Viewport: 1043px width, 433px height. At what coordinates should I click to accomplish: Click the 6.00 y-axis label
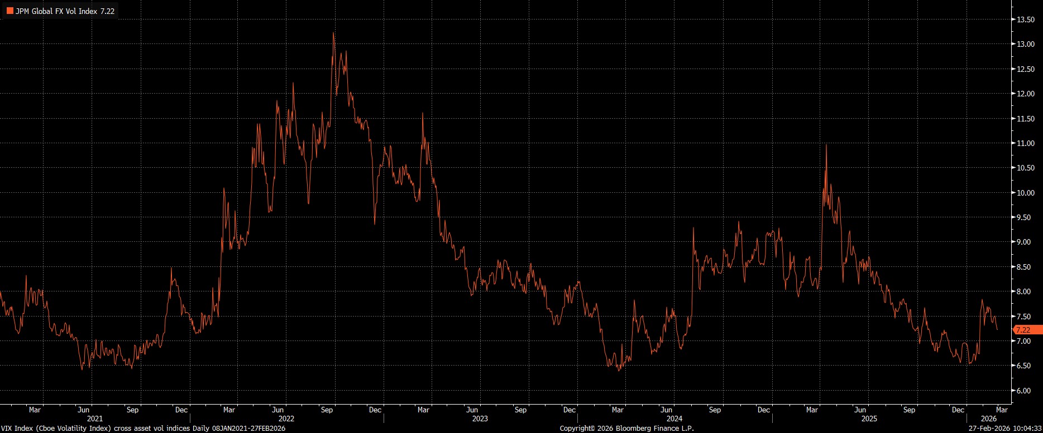coord(1026,391)
